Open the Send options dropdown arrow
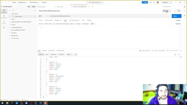This screenshot has height=105, width=187. point(180,16)
